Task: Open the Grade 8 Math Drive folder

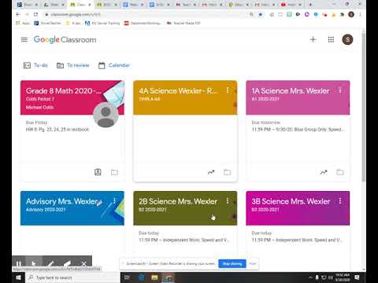Action: point(114,172)
